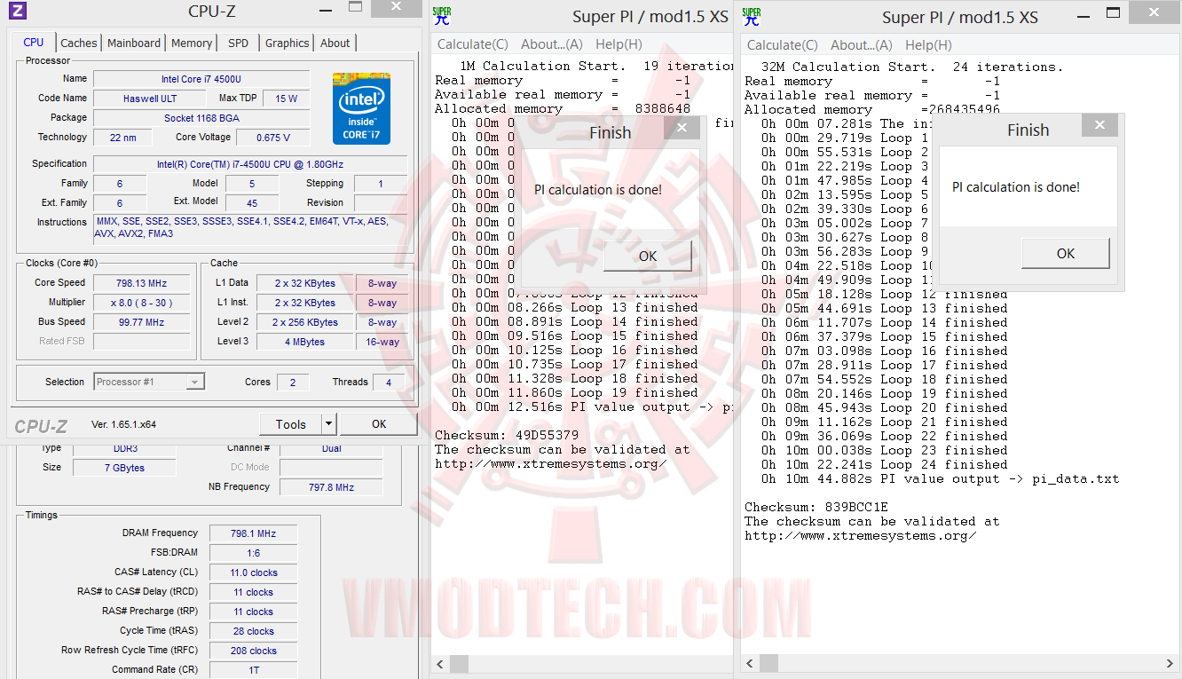1182x679 pixels.
Task: Click the Max TDP value '15 W'
Action: tap(286, 99)
